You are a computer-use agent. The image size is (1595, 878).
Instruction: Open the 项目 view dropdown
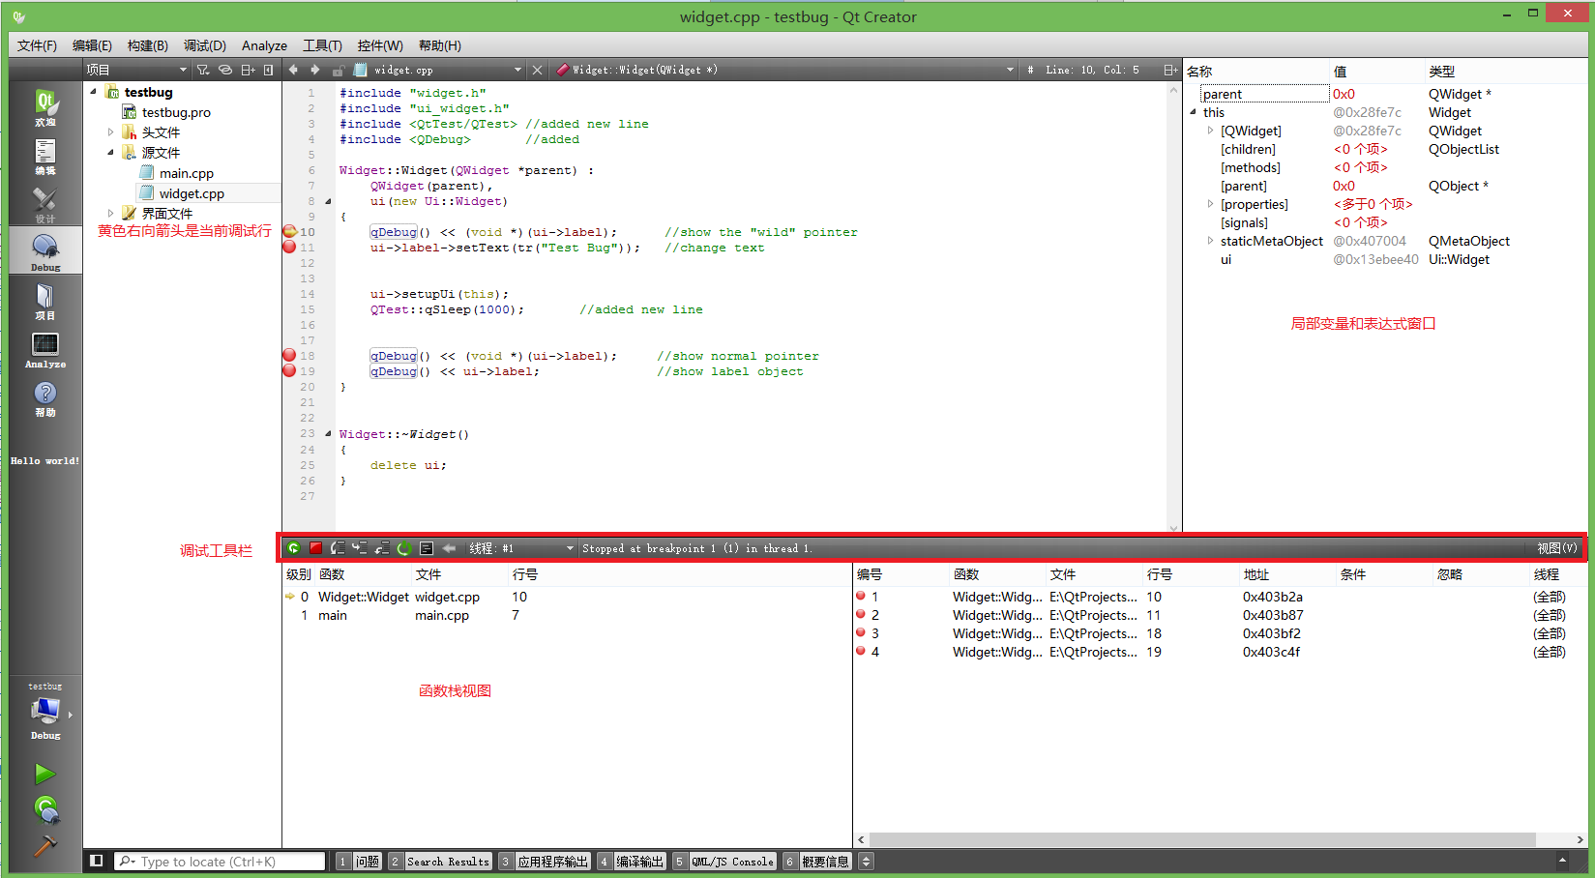pos(136,70)
